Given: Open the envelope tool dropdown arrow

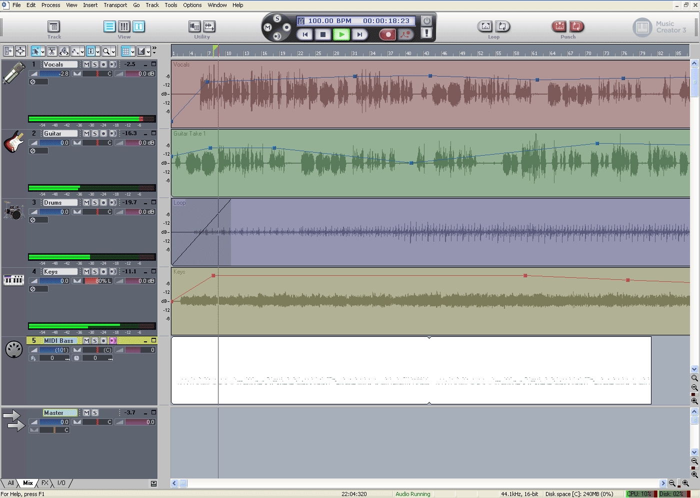Looking at the screenshot, I should [82, 52].
